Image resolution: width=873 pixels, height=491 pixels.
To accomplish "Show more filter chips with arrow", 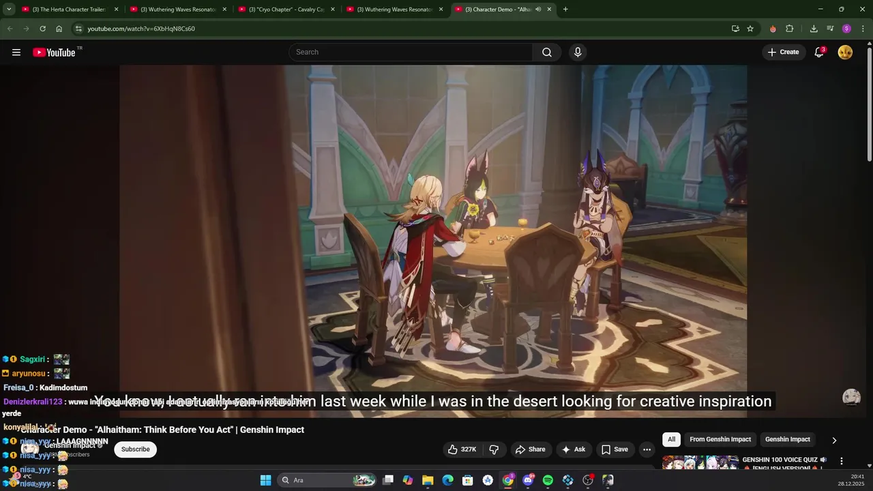I will (834, 441).
